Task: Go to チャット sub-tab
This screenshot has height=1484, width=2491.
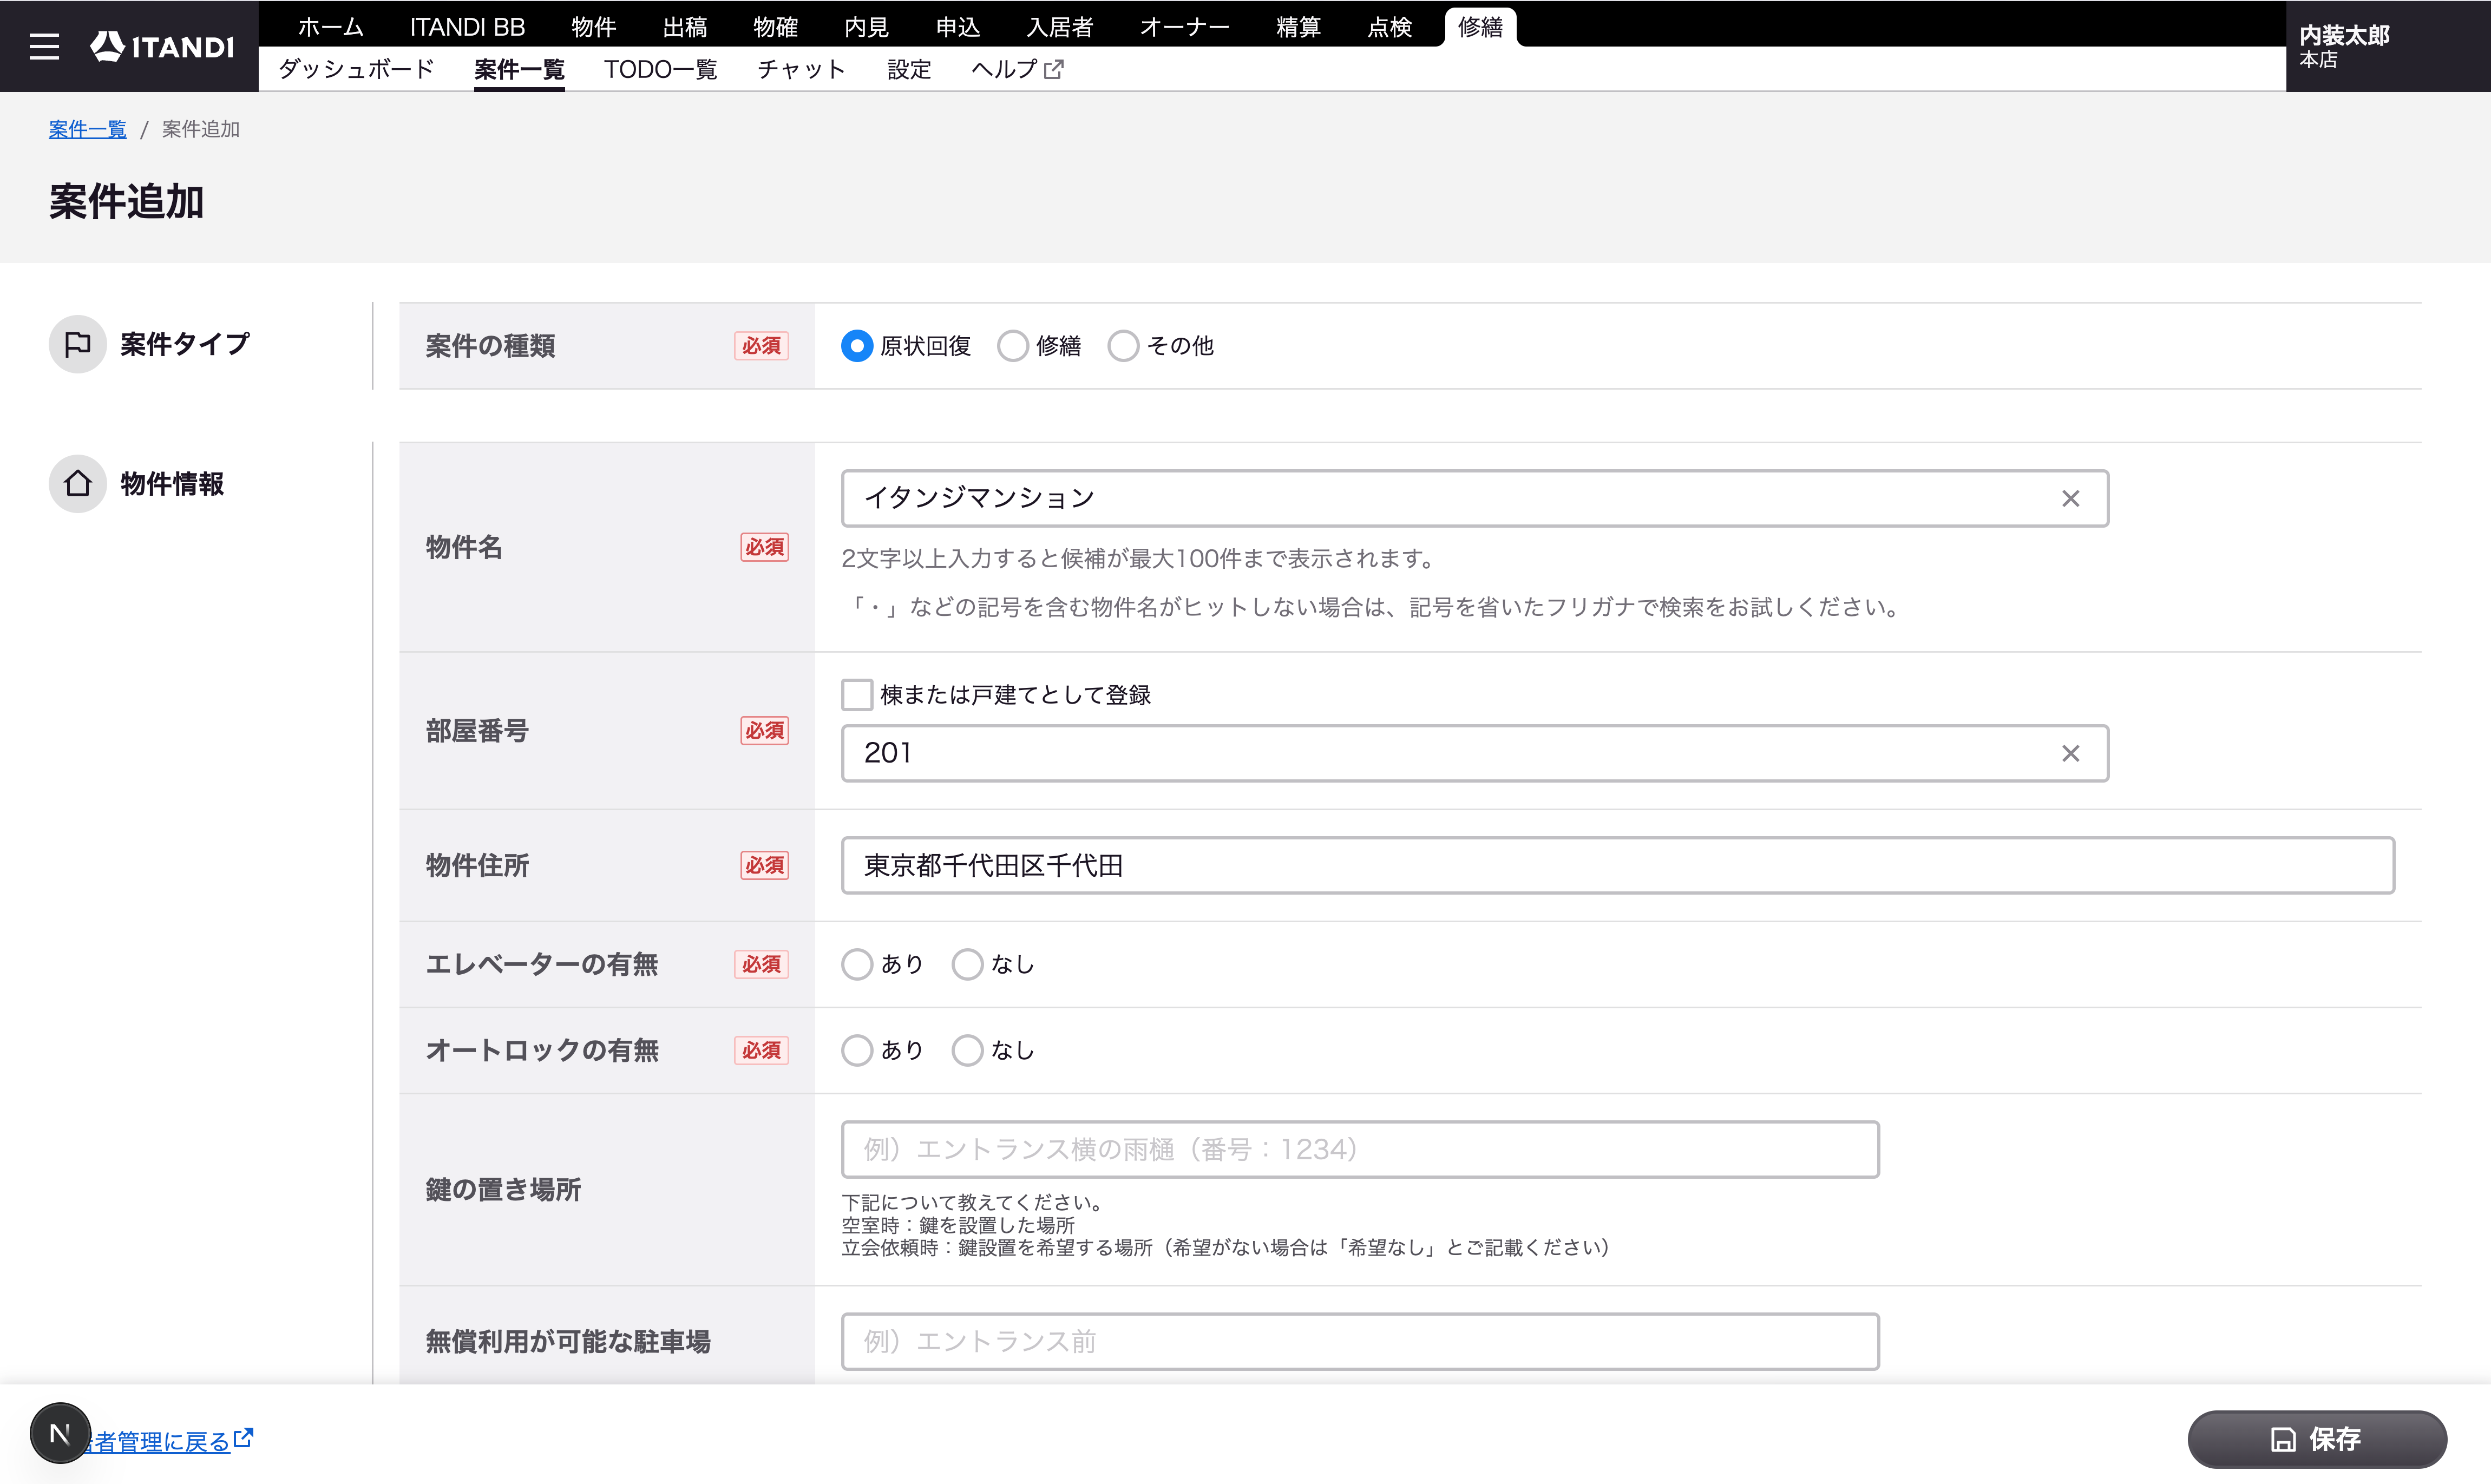Action: [x=802, y=69]
